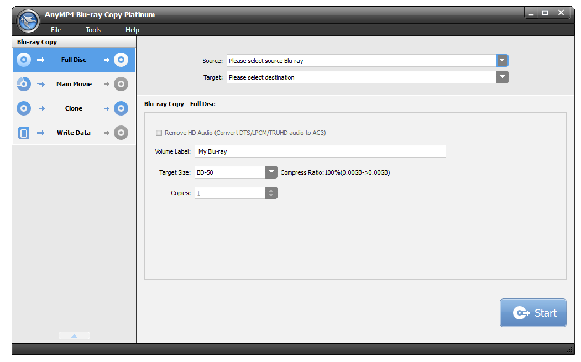This screenshot has width=581, height=362.
Task: Edit the Volume Label field
Action: pos(320,151)
